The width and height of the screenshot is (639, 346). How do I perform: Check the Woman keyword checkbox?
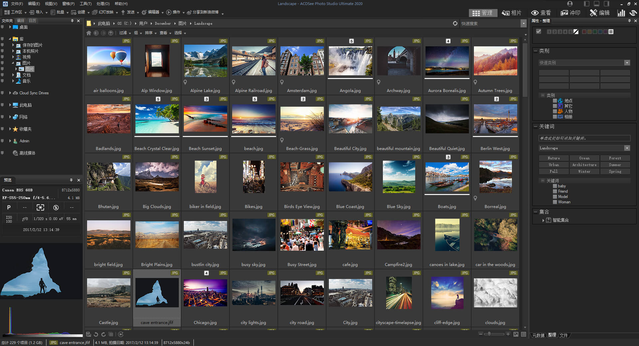[x=555, y=202]
